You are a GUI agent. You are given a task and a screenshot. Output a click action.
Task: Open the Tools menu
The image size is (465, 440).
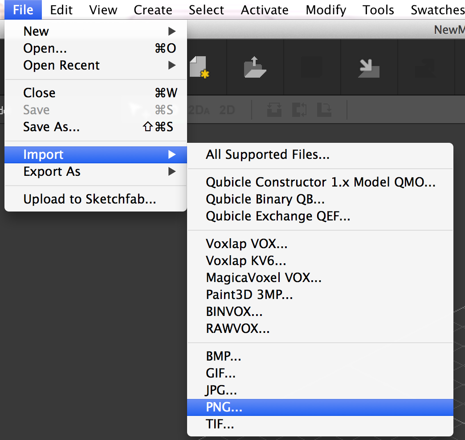click(378, 10)
